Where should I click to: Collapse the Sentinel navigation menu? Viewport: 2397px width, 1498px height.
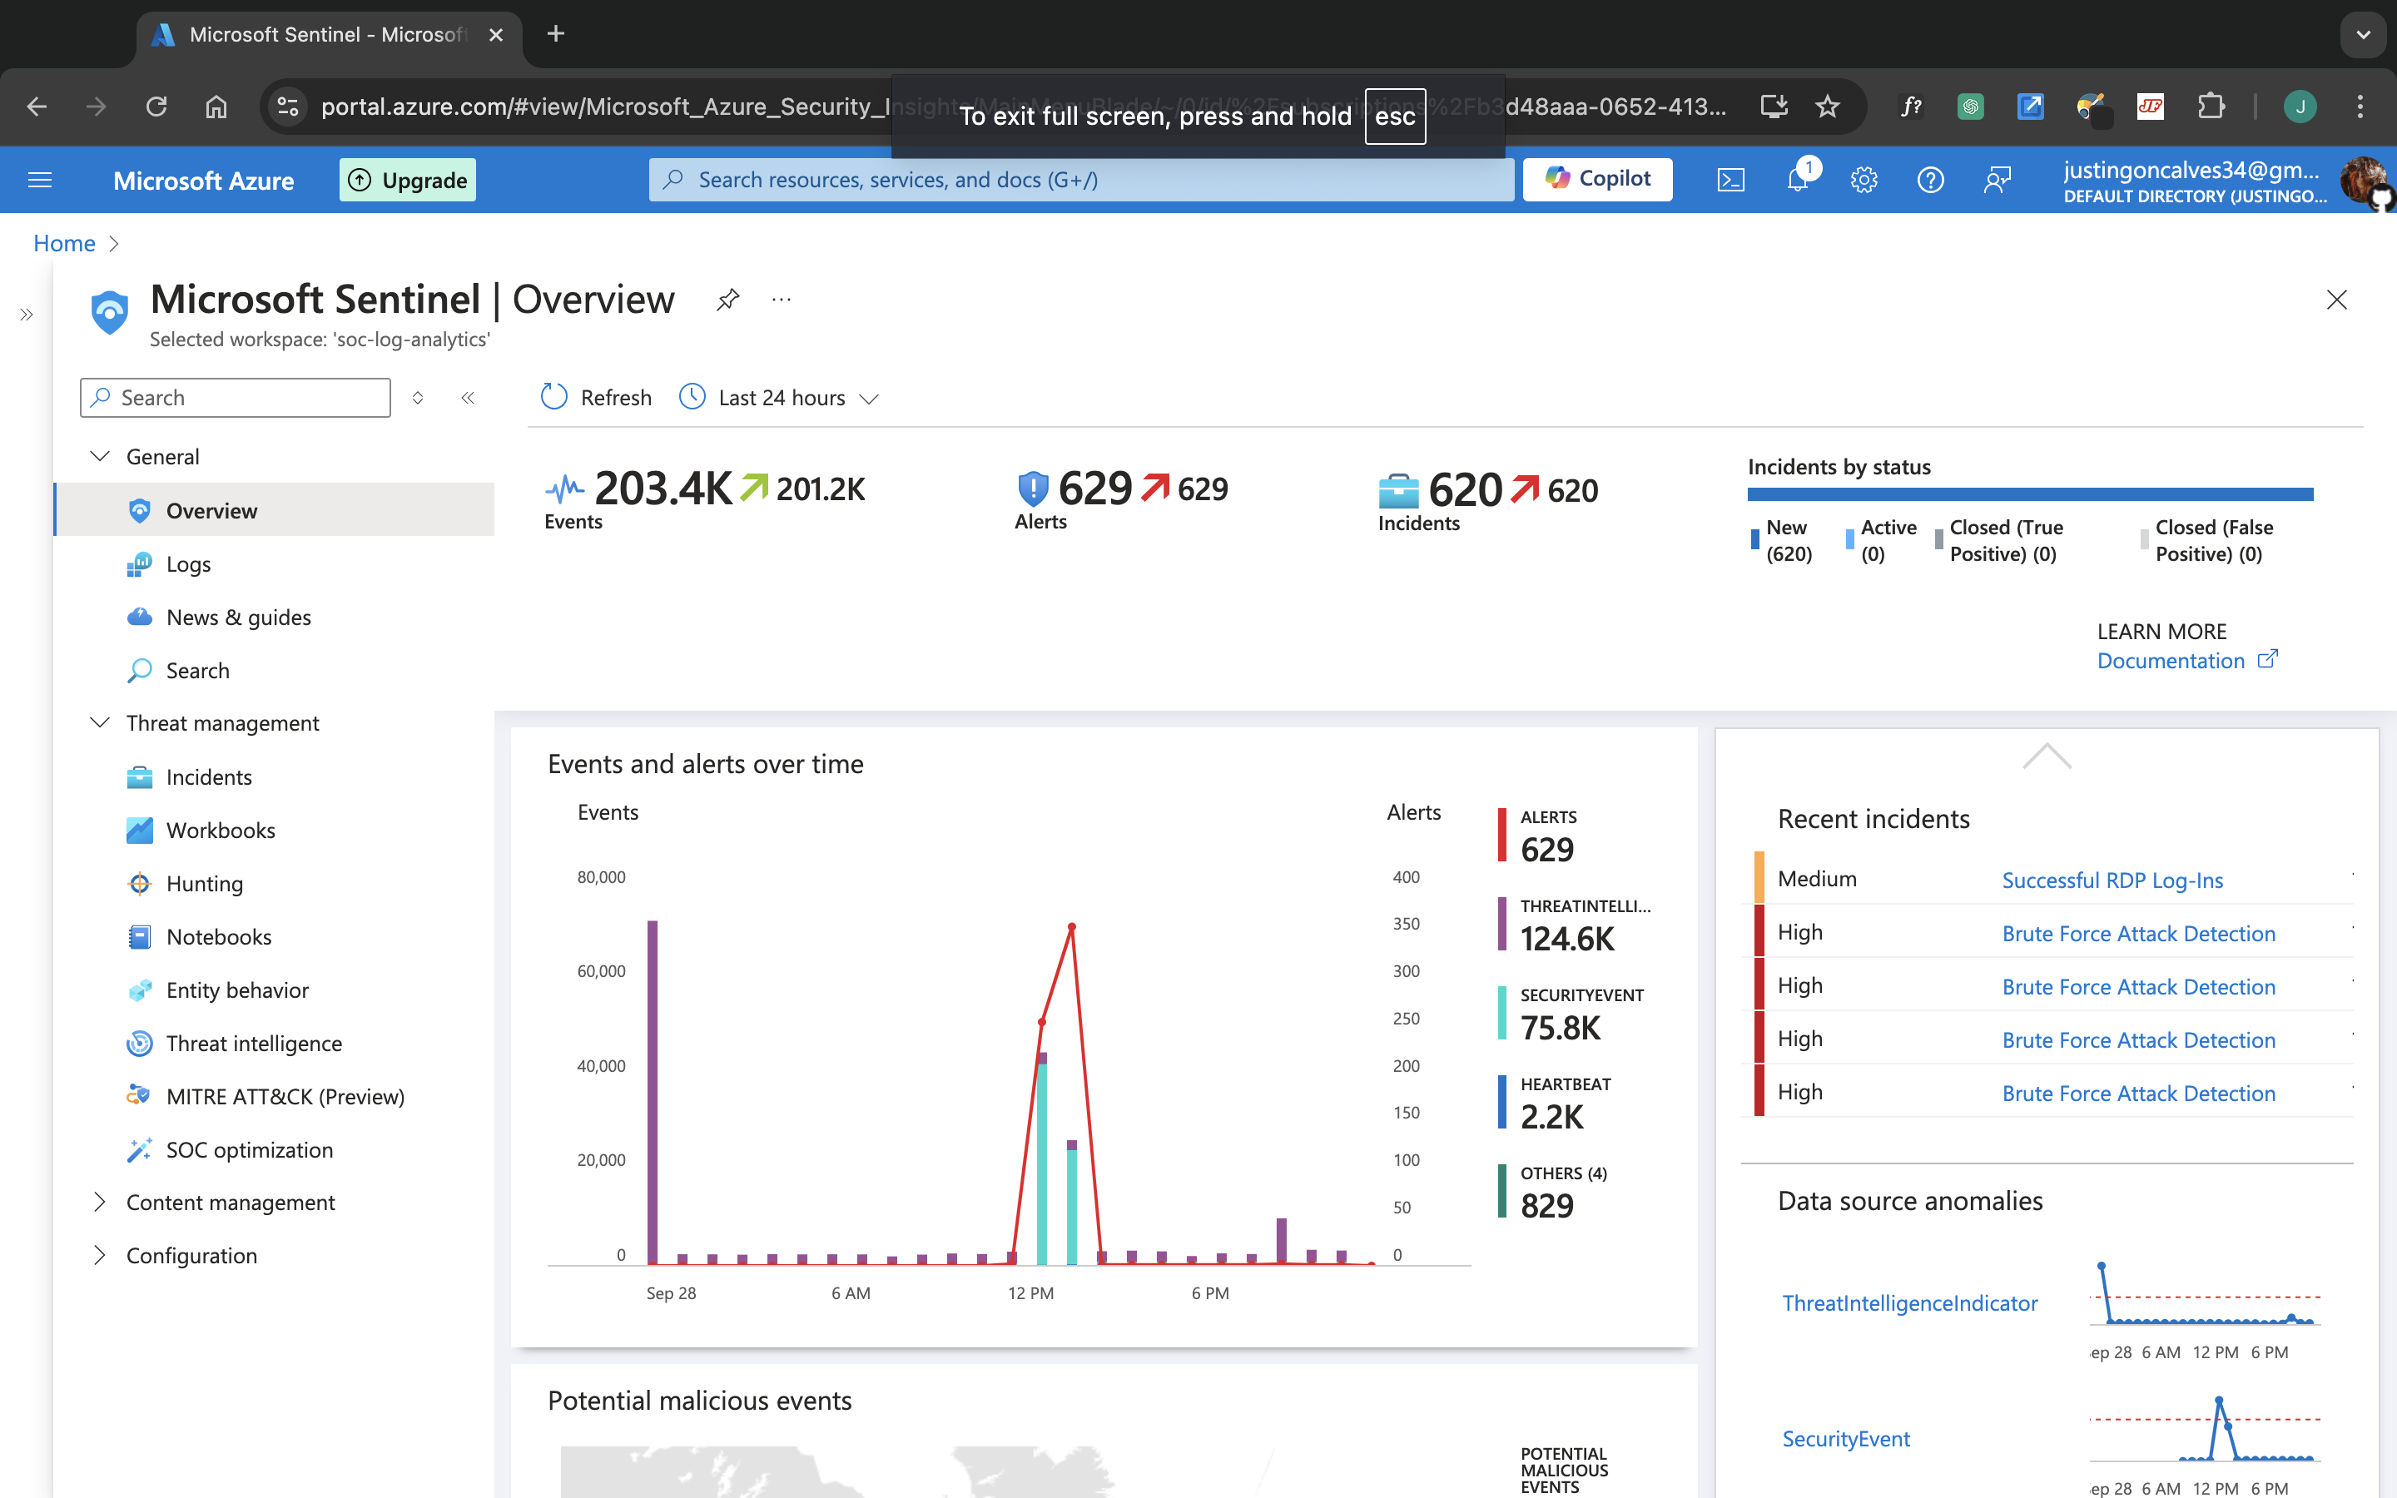468,397
